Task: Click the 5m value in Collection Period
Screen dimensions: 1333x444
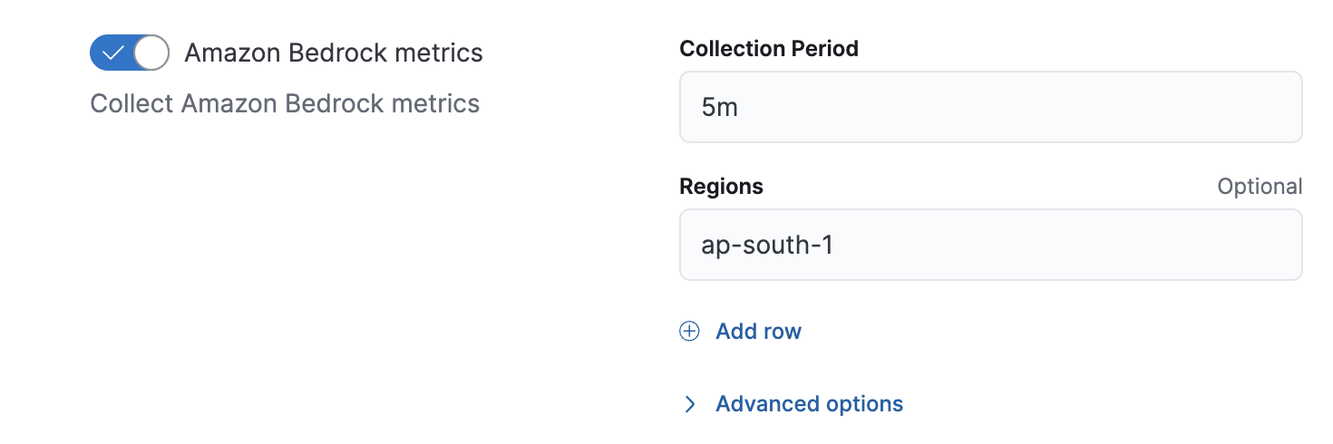Action: [720, 108]
